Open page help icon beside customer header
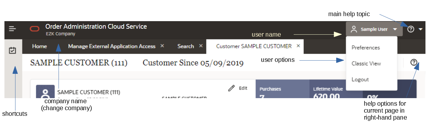 (x=414, y=62)
